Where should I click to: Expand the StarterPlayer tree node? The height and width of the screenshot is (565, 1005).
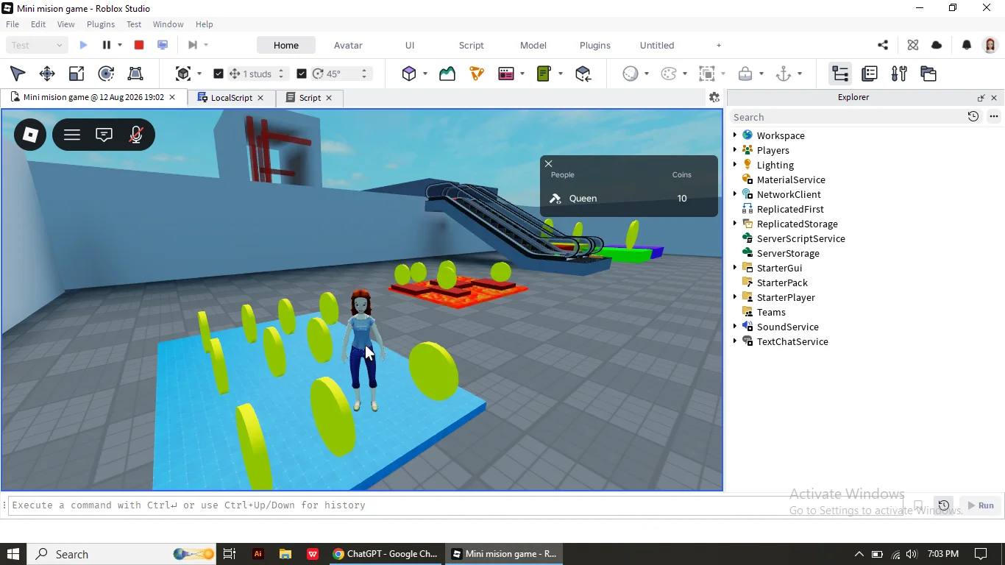[735, 297]
